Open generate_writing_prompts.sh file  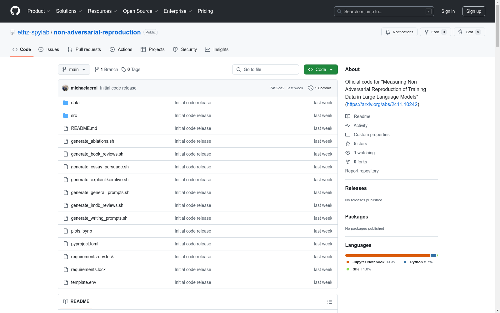tap(99, 218)
